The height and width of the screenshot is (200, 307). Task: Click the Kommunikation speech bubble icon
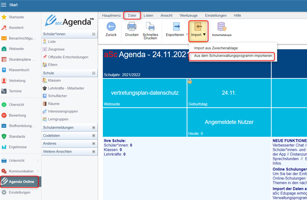(4, 171)
